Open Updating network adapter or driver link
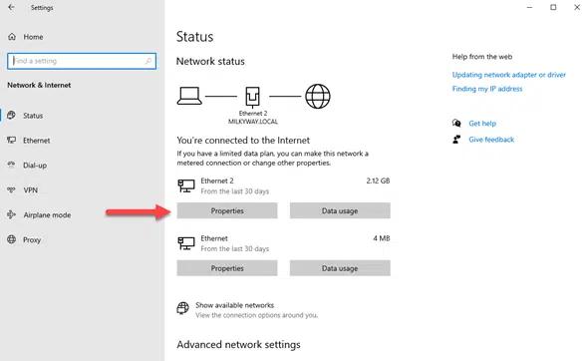This screenshot has width=585, height=361. click(x=509, y=75)
